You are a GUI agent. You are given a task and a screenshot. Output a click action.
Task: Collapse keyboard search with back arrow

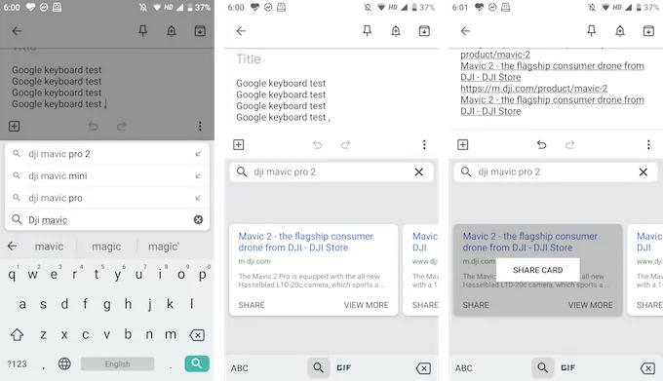(13, 246)
